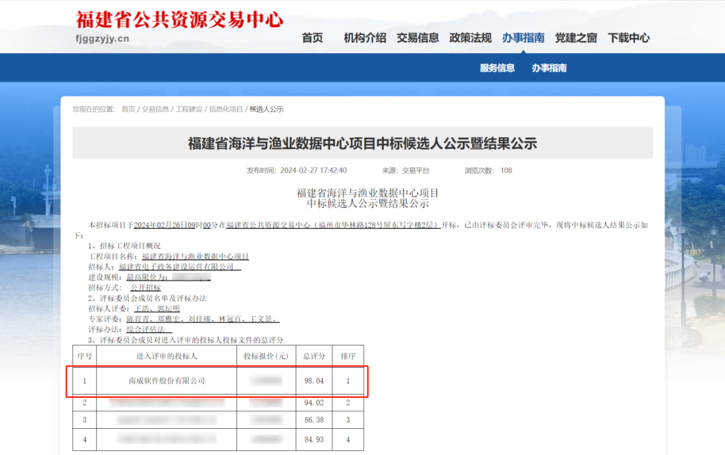Click the 福建省公共资源交易中心 site logo
This screenshot has height=455, width=725.
pyautogui.click(x=179, y=19)
